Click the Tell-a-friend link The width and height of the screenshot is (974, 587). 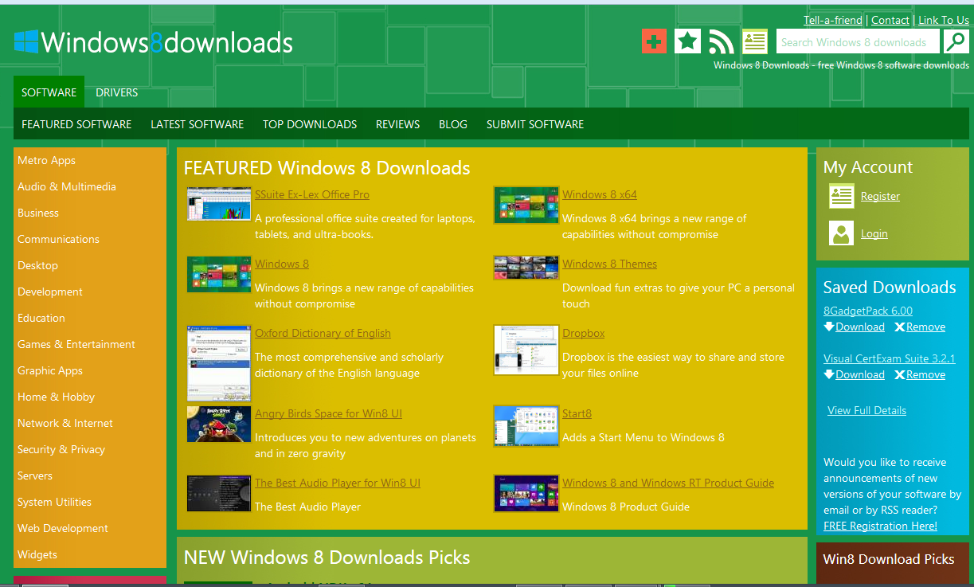click(833, 20)
